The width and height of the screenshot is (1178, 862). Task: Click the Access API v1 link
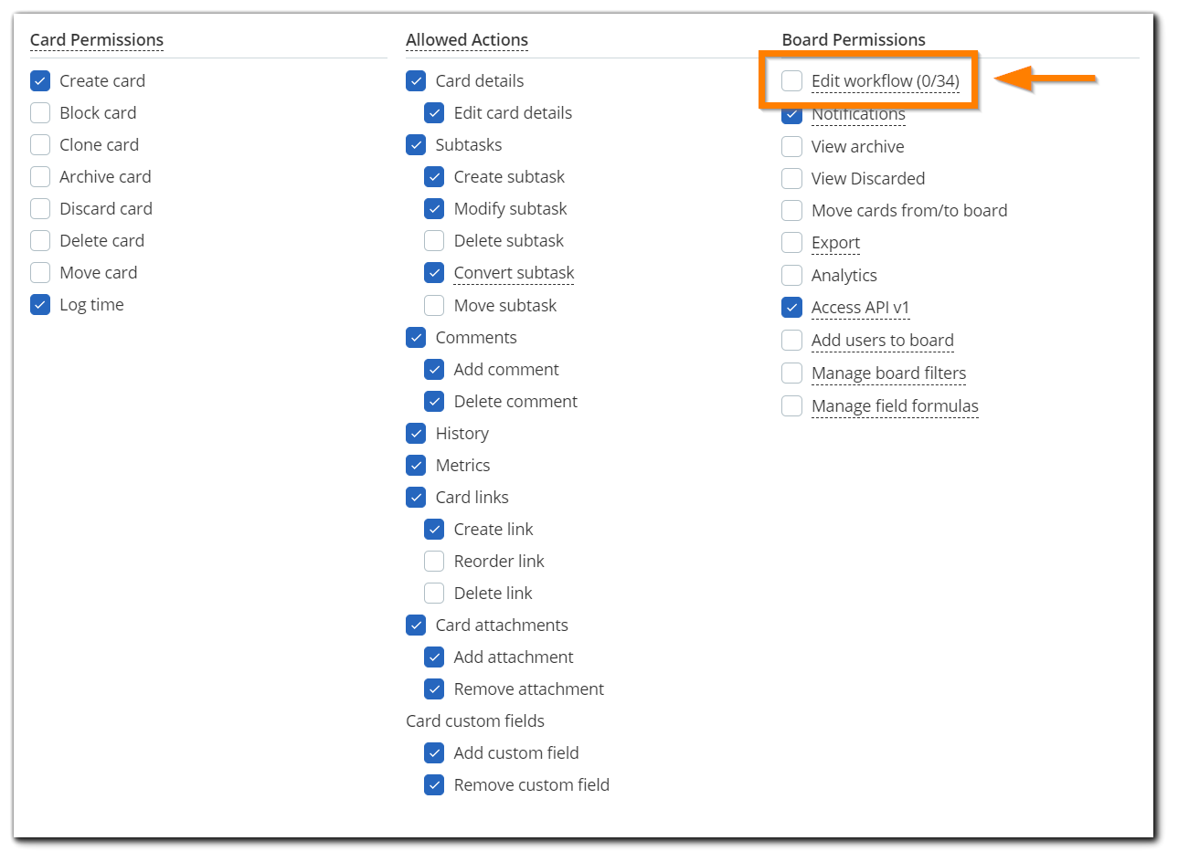(x=860, y=308)
